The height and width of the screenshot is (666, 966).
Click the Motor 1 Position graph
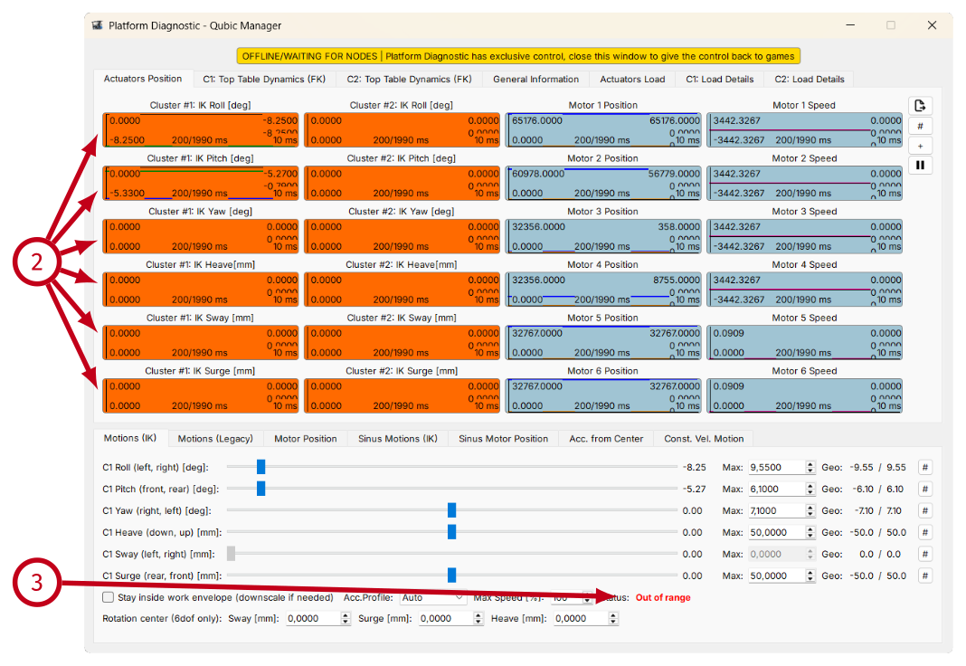[x=603, y=130]
